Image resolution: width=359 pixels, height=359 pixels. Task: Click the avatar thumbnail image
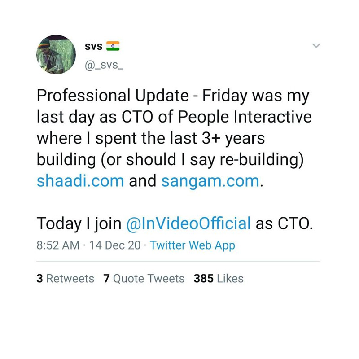[56, 55]
